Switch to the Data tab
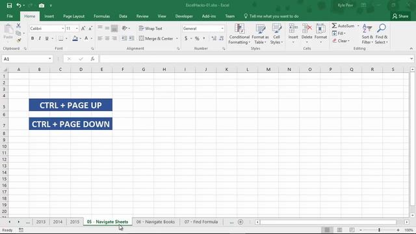 point(123,16)
